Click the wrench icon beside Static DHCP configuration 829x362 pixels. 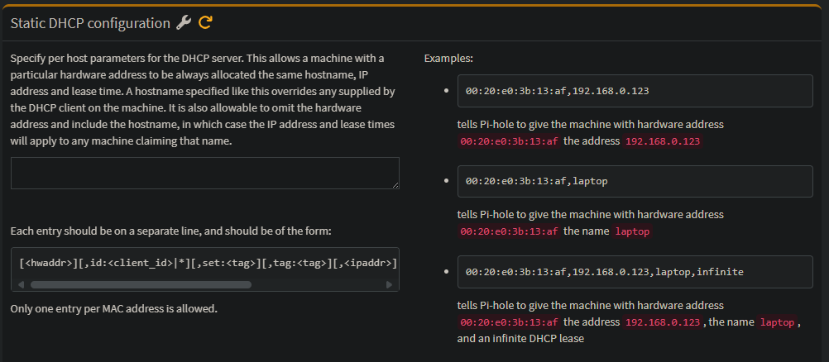[x=184, y=23]
